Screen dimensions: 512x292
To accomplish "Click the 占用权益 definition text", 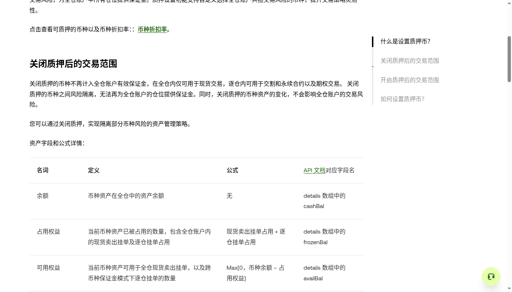I will 150,237.
